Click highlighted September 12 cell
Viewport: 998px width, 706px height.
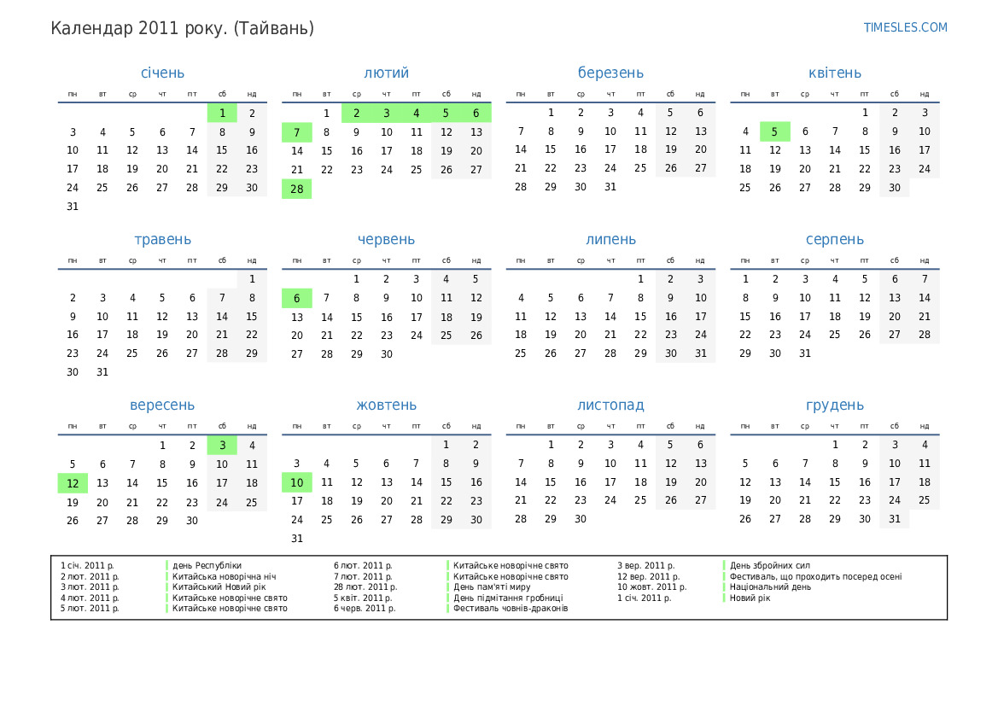[73, 483]
